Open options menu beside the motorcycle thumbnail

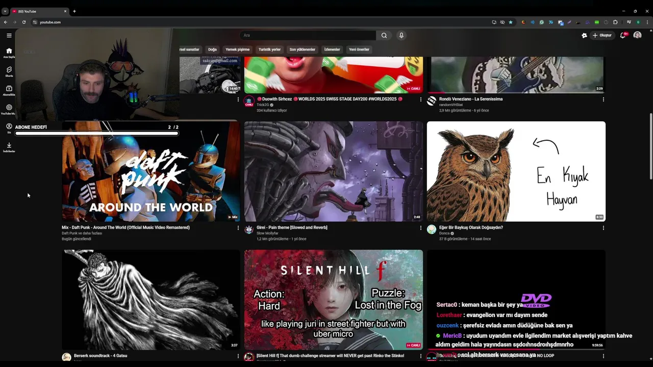(238, 99)
